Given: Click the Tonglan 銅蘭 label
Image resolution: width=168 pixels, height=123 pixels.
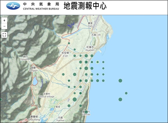Looking at the screenshot, I should [33, 69].
